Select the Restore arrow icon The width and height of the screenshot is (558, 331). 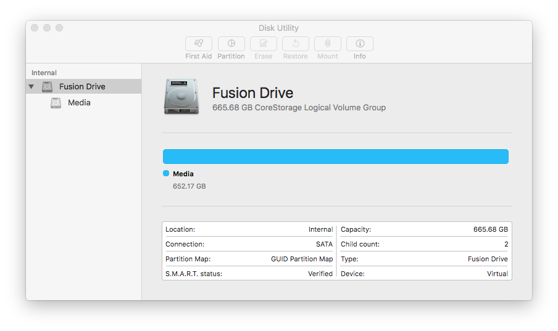point(296,44)
